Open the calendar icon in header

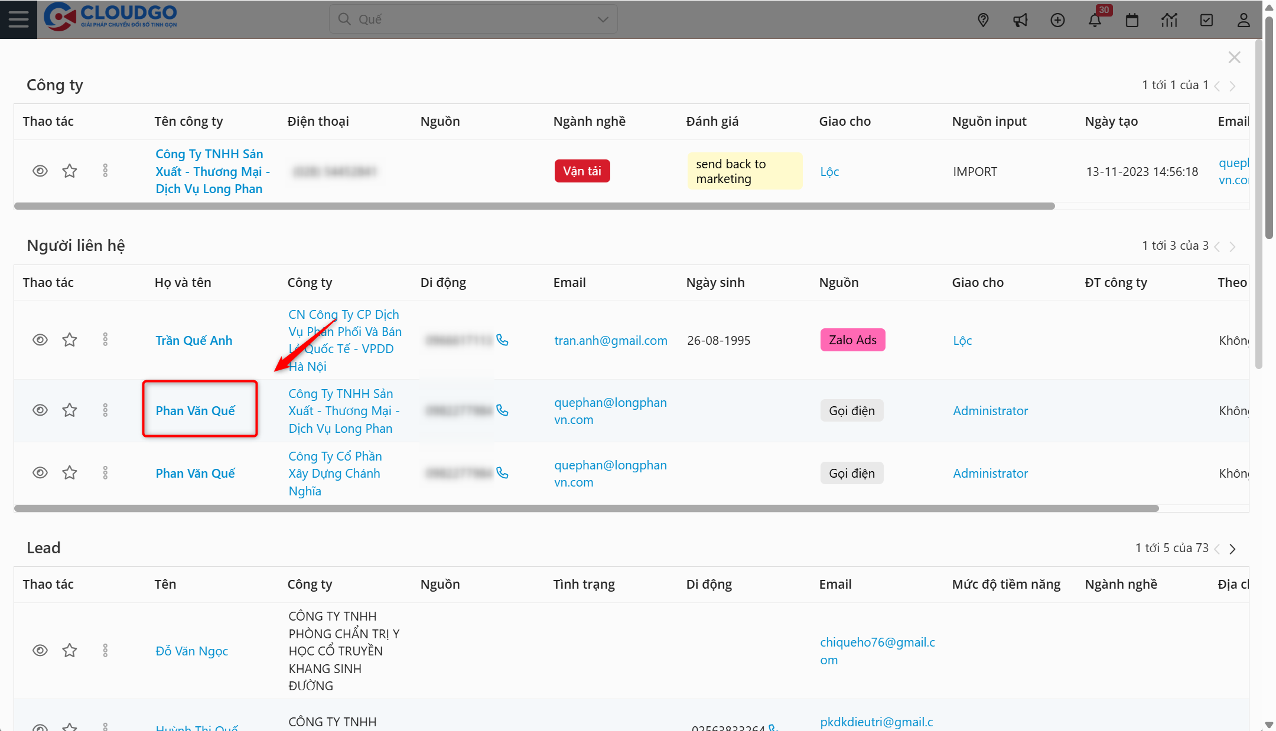1132,20
